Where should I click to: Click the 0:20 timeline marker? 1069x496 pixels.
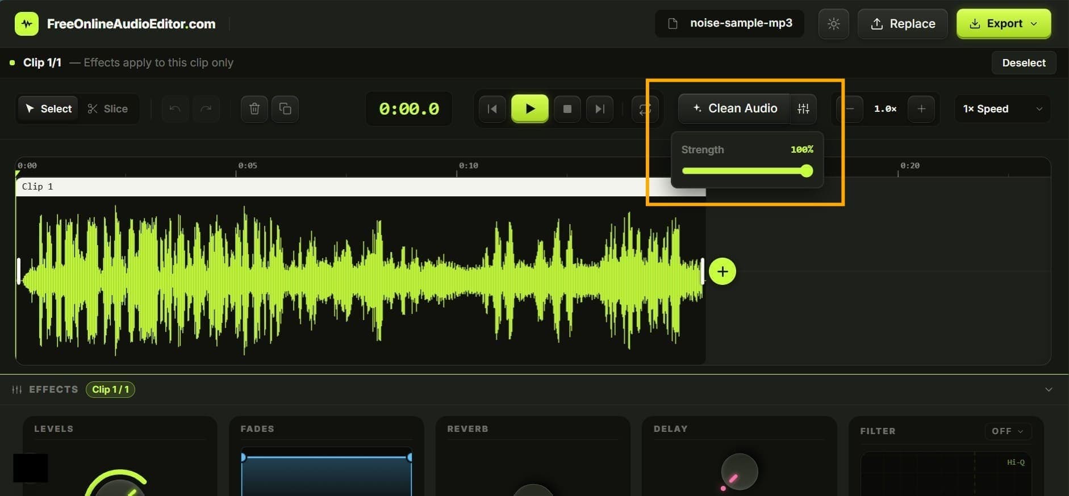tap(910, 166)
